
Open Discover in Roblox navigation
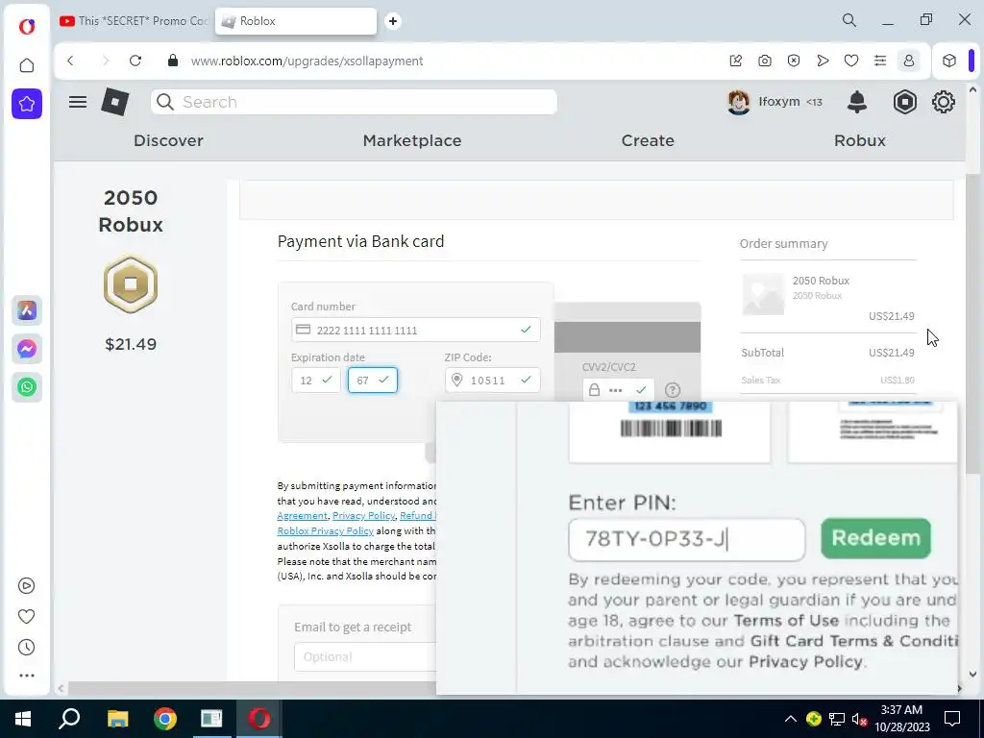pyautogui.click(x=168, y=140)
